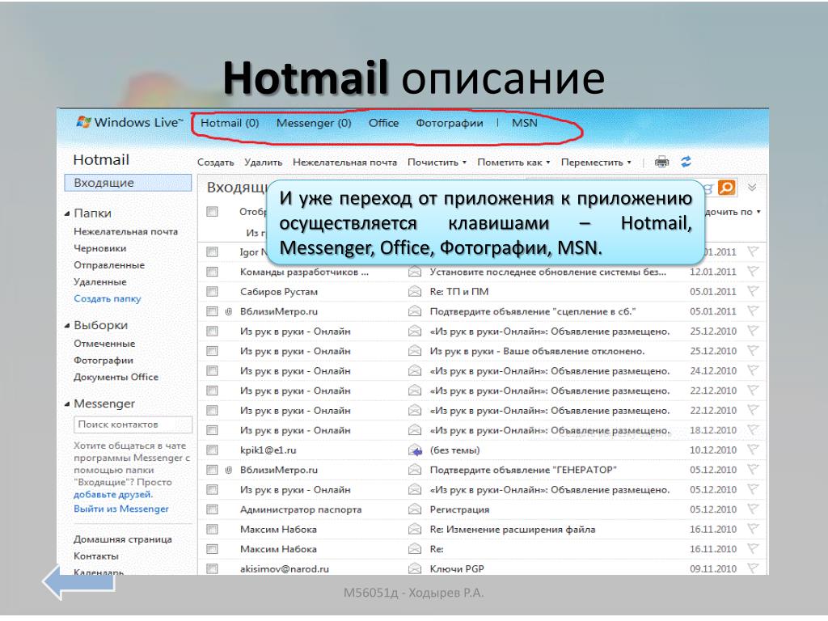Collapse the Messenger section in the sidebar
This screenshot has height=621, width=828.
67,404
